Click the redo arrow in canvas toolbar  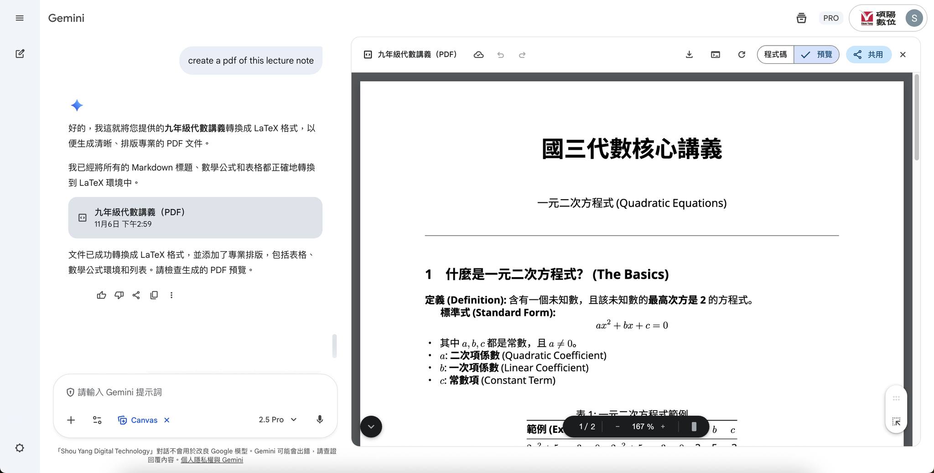pos(522,55)
